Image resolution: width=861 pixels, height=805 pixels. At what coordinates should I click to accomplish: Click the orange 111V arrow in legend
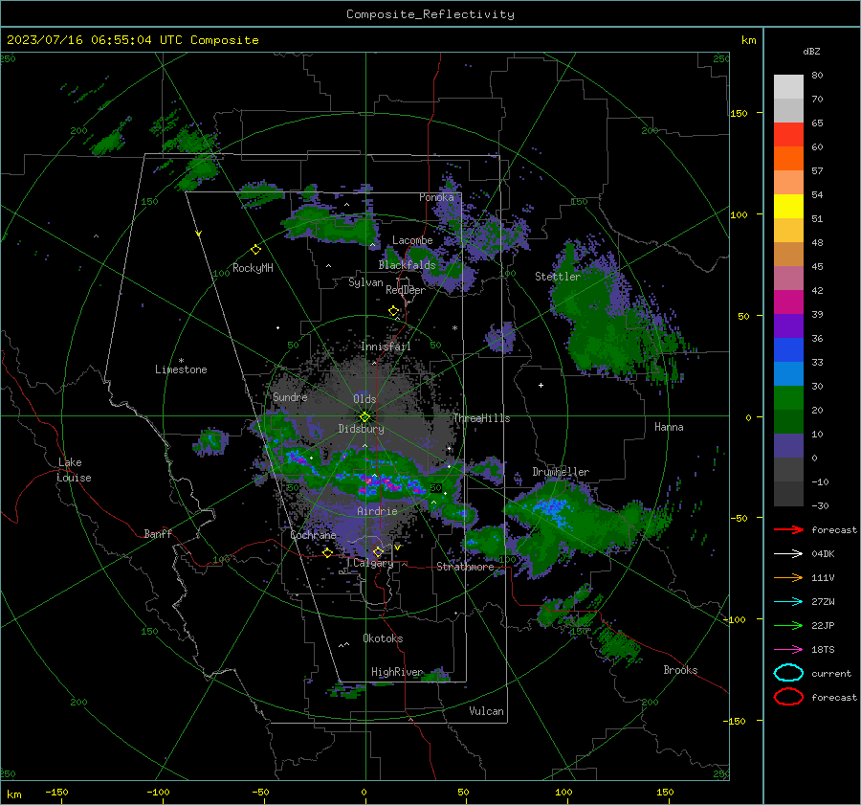click(788, 577)
